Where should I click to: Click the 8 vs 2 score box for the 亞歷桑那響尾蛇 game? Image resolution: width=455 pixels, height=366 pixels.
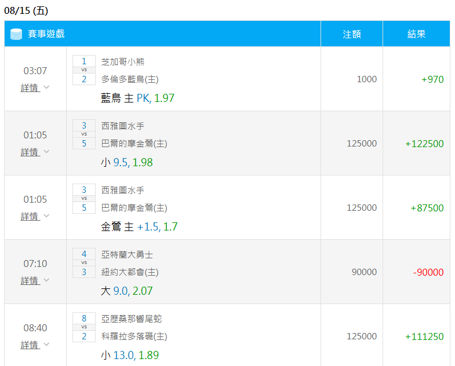click(84, 327)
